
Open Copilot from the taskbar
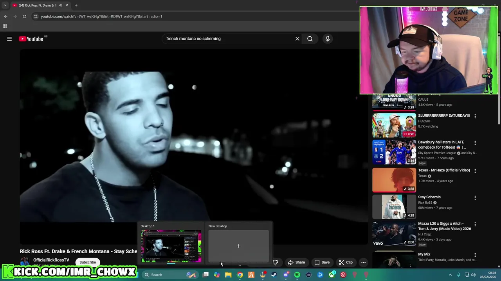coord(217,275)
